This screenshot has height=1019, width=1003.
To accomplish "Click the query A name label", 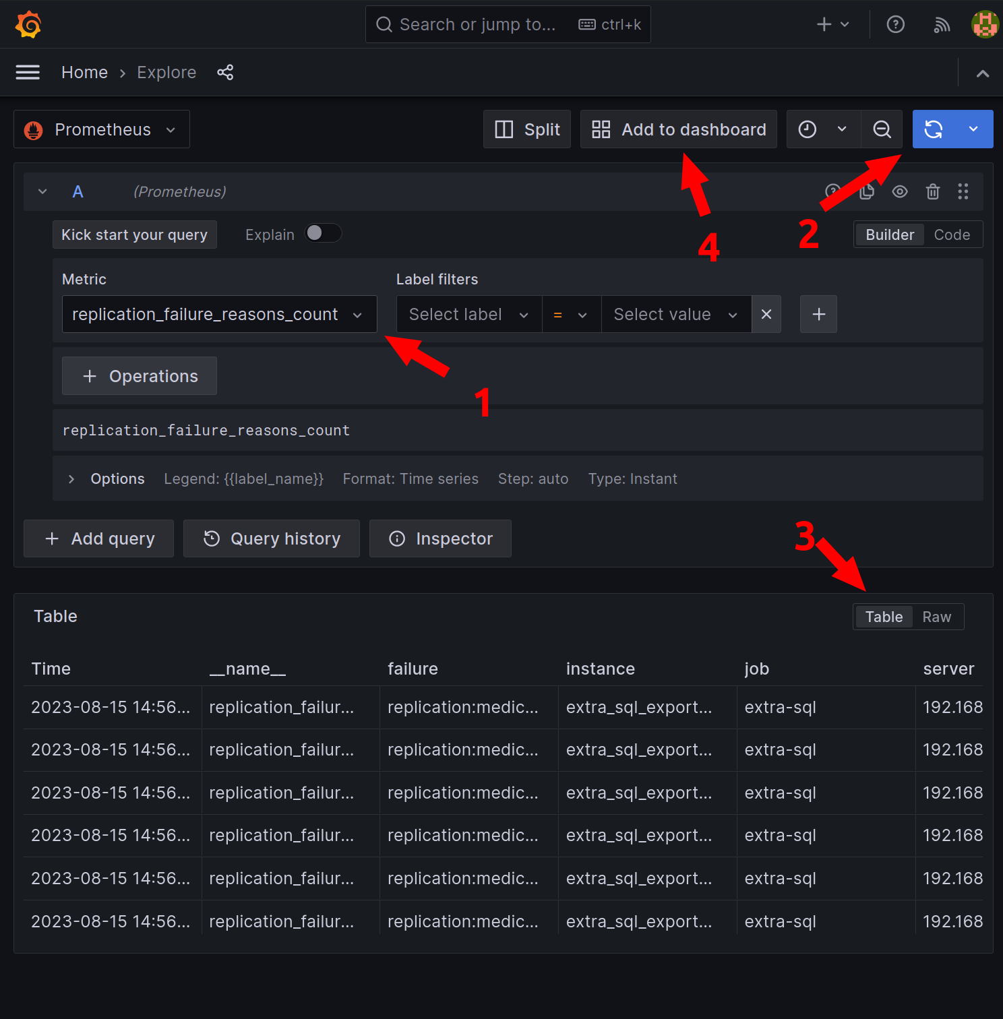I will coord(78,192).
